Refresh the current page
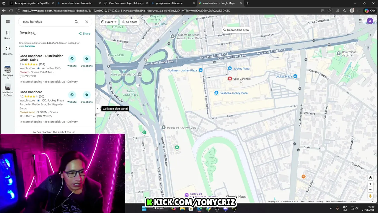This screenshot has width=378, height=213. (x=11, y=11)
